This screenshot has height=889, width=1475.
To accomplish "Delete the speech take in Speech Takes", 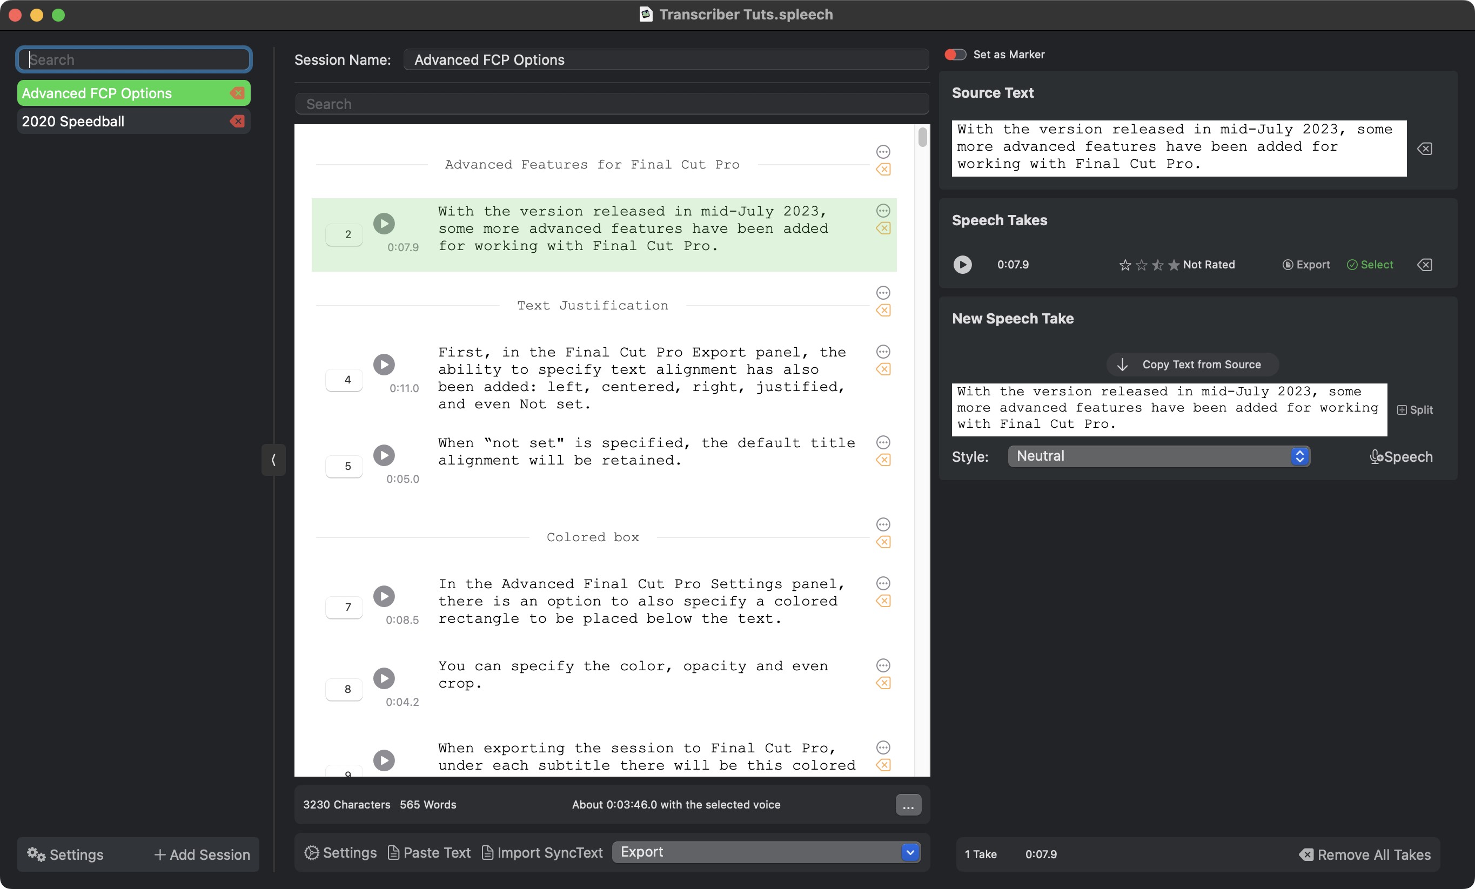I will pyautogui.click(x=1424, y=265).
